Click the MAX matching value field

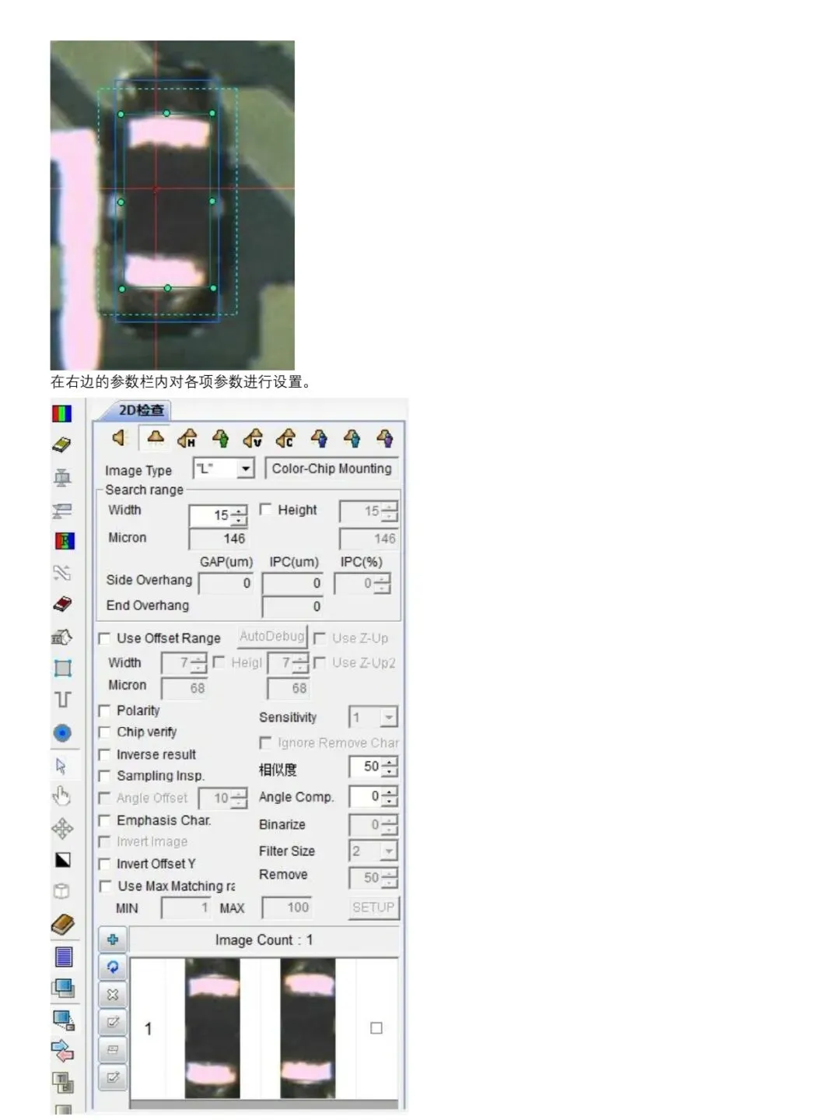[x=286, y=908]
